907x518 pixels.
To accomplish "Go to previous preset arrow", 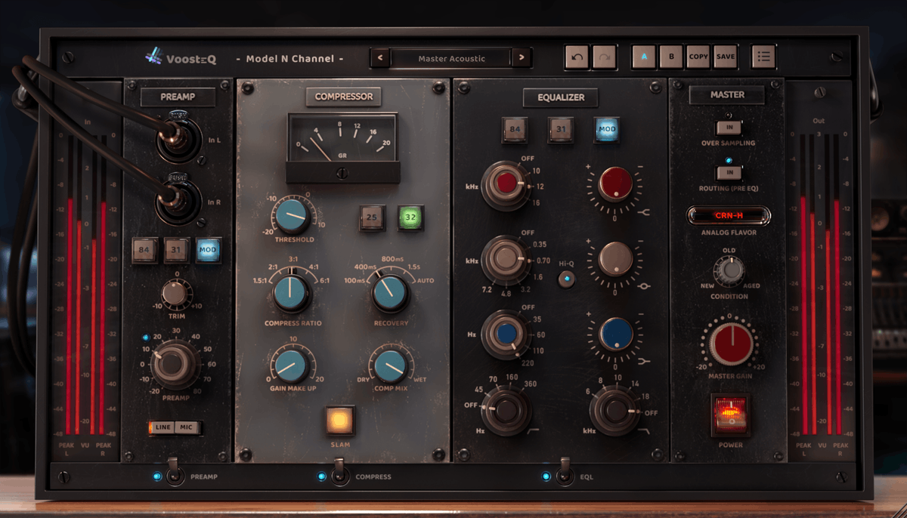I will pyautogui.click(x=380, y=58).
